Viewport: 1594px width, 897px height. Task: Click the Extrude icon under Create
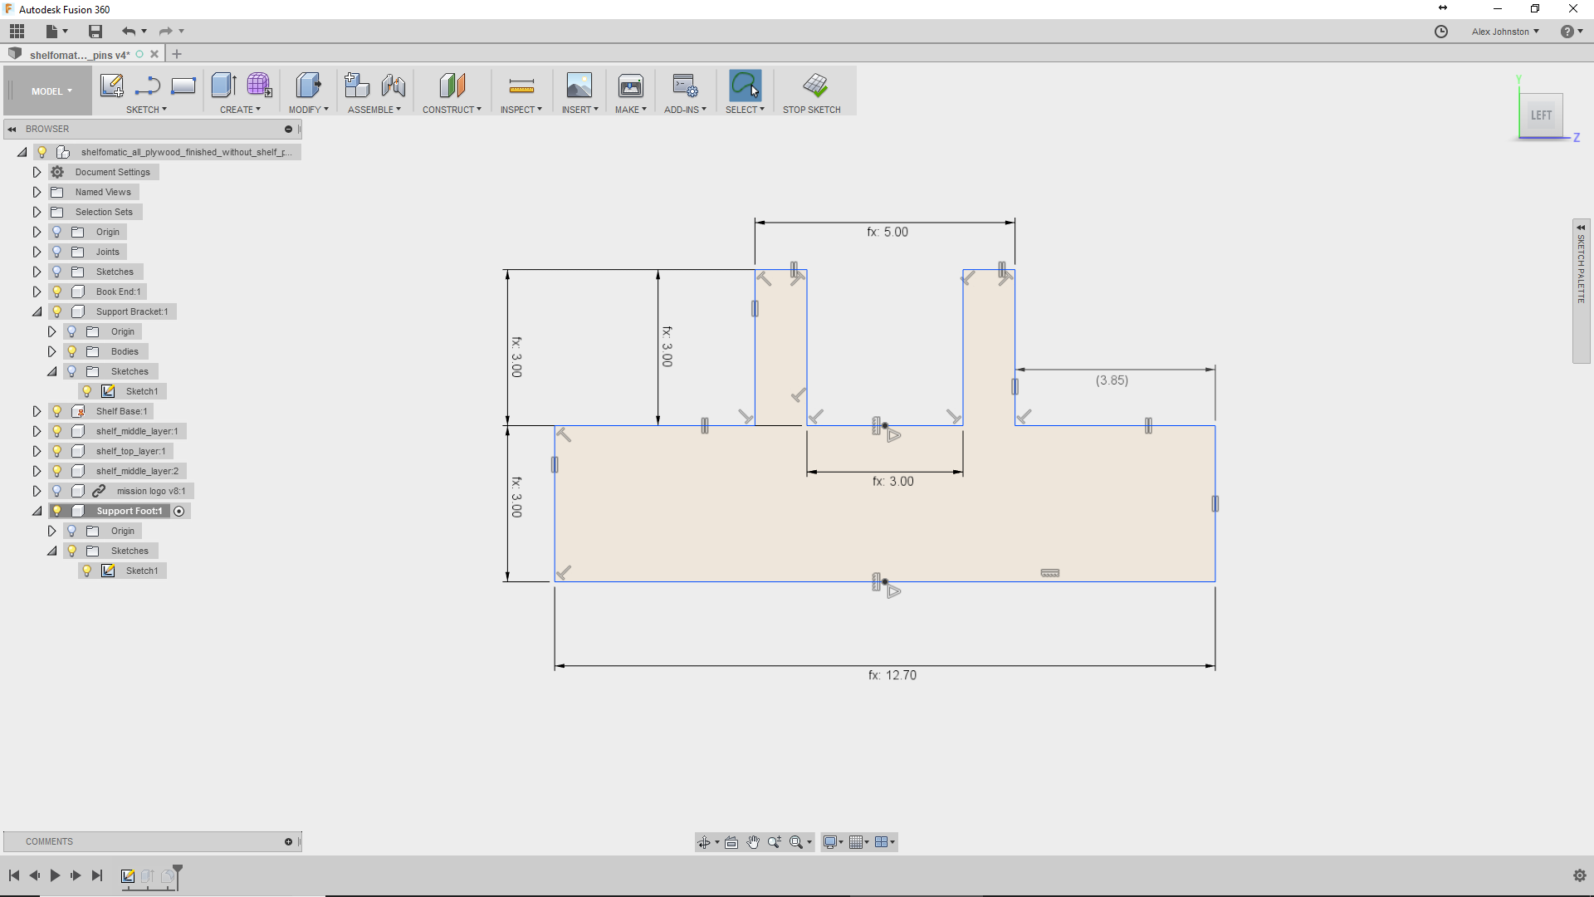coord(223,86)
